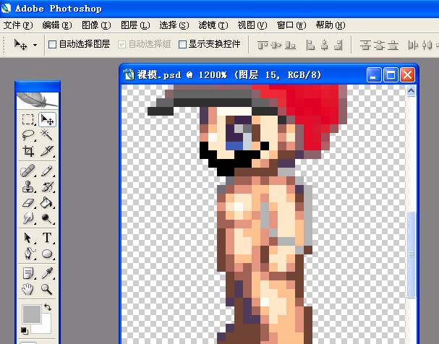Open the Move tool preset picker arrow
The width and height of the screenshot is (439, 344).
(35, 45)
